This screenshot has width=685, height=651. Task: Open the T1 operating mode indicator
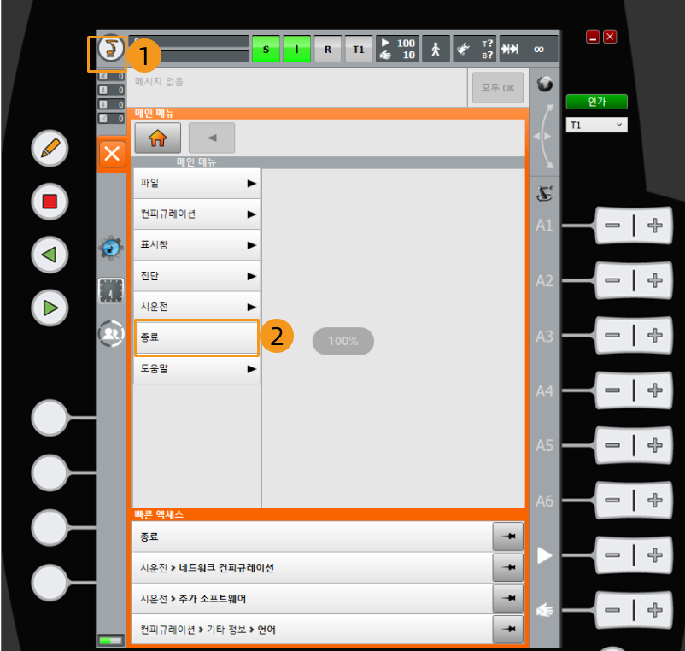click(x=359, y=49)
